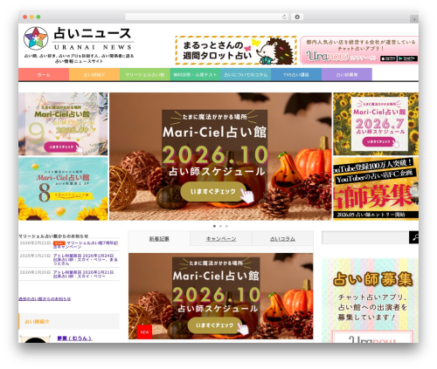Open the マリーシェル占い館7周年記念キャンペーン news link
This screenshot has width=437, height=369.
click(x=86, y=244)
